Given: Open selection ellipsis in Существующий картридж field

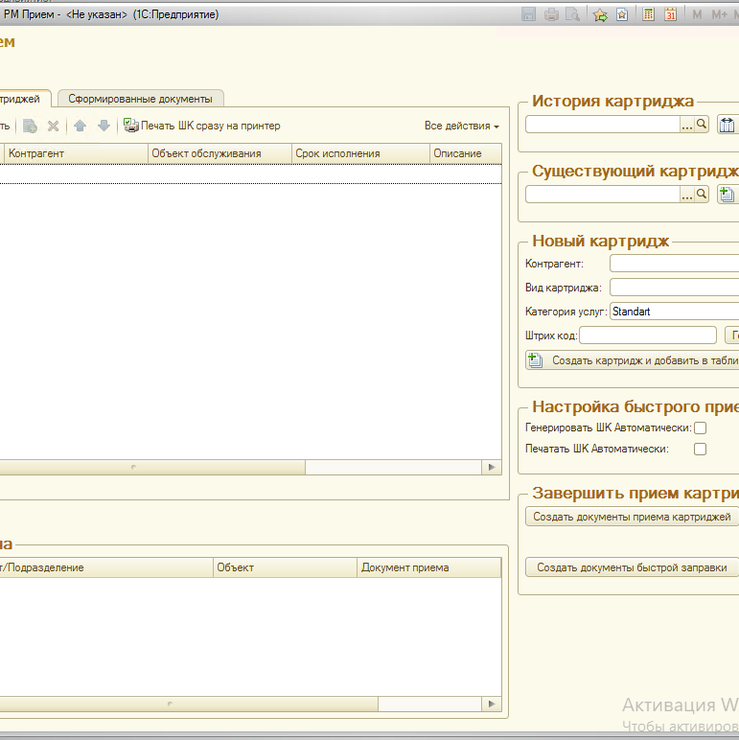Looking at the screenshot, I should coord(686,194).
